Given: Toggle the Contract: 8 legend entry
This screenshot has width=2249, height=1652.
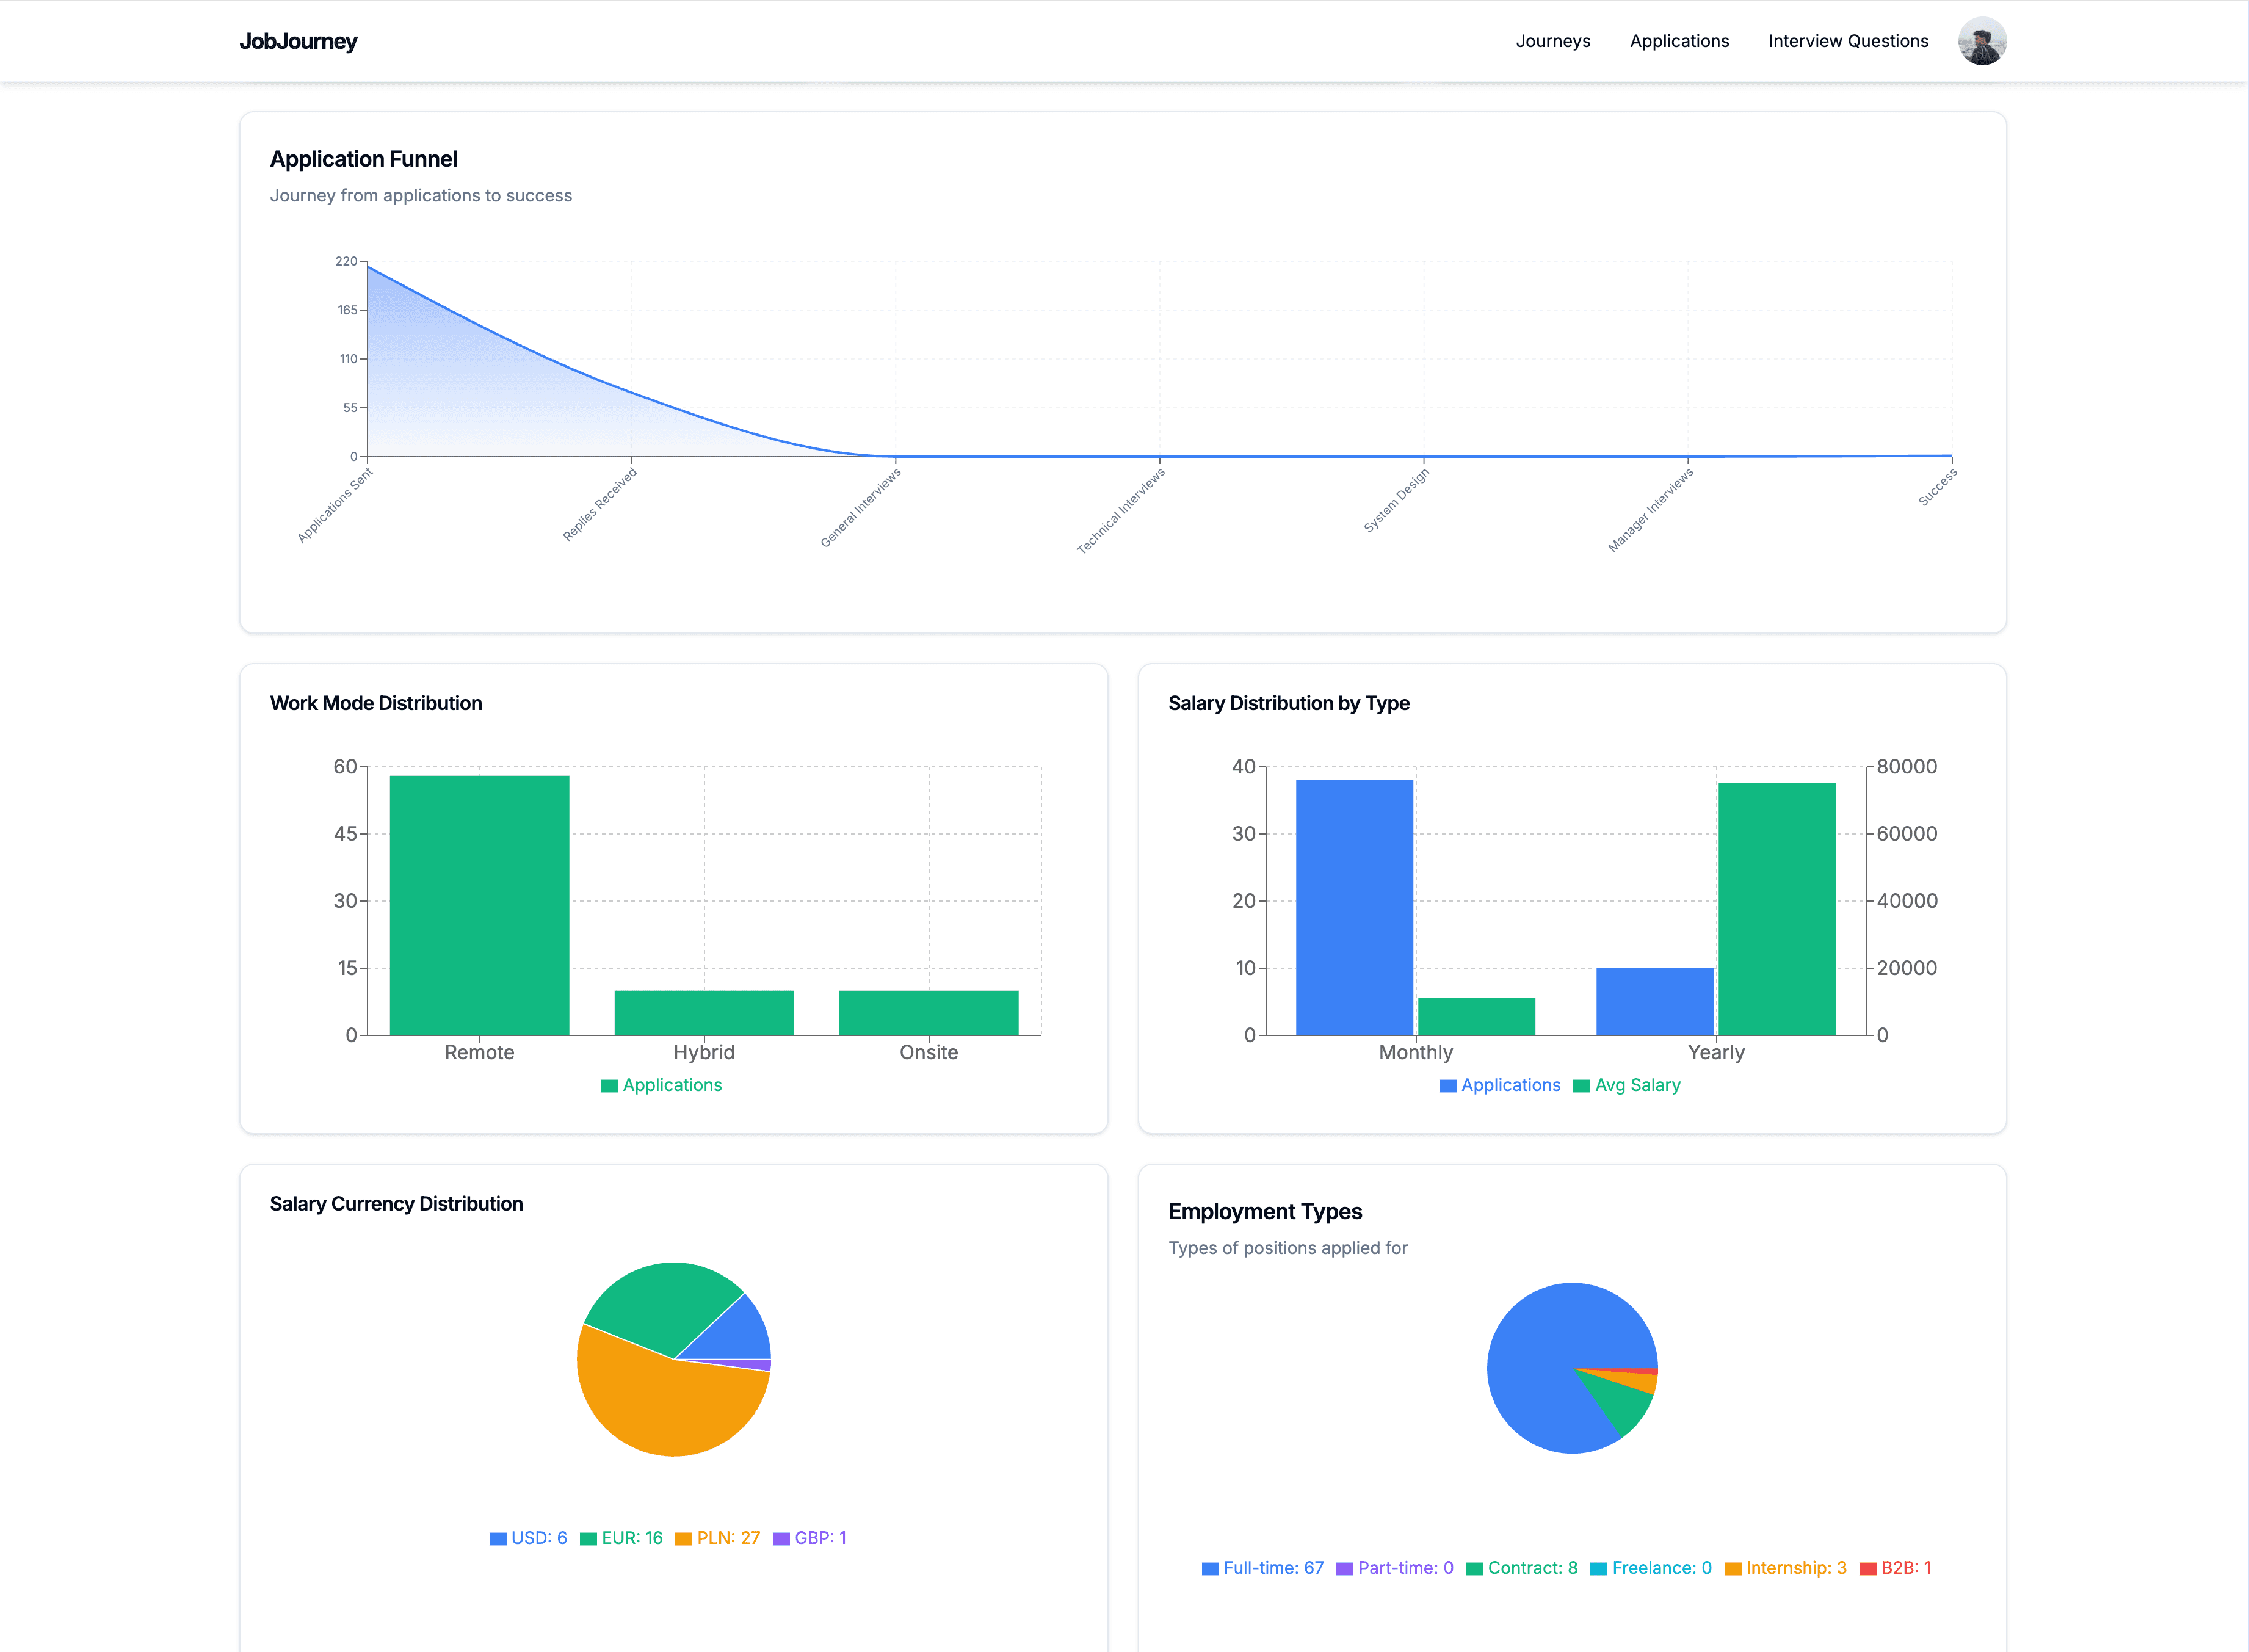Looking at the screenshot, I should [x=1523, y=1568].
